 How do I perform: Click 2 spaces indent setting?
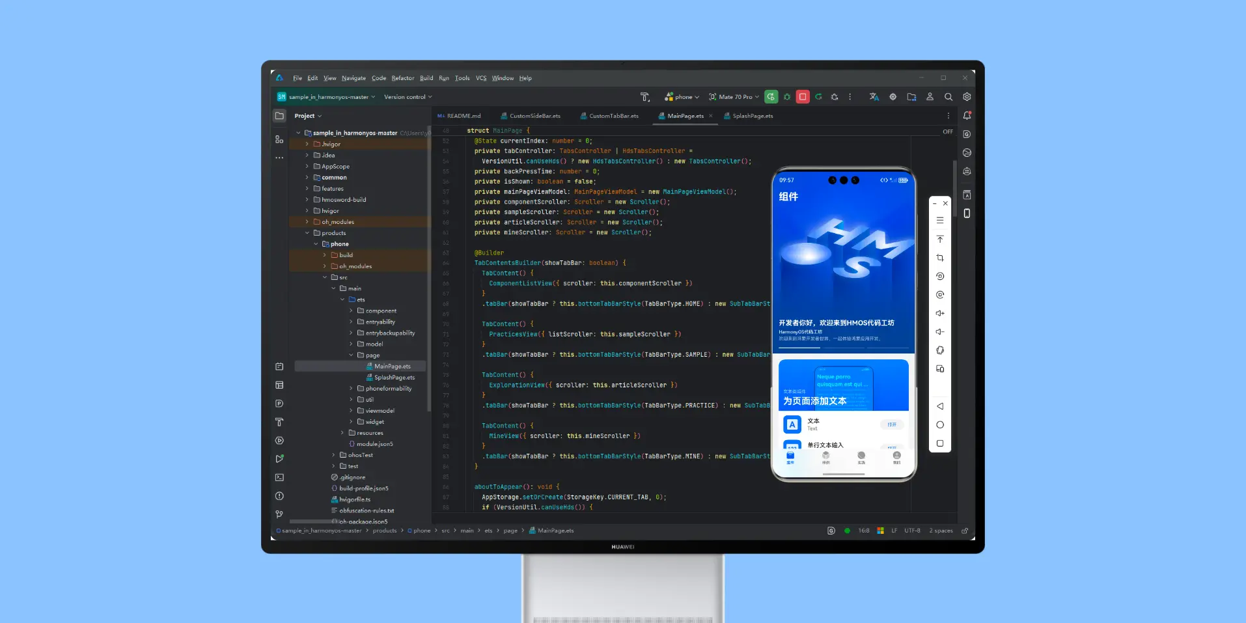[x=941, y=531]
